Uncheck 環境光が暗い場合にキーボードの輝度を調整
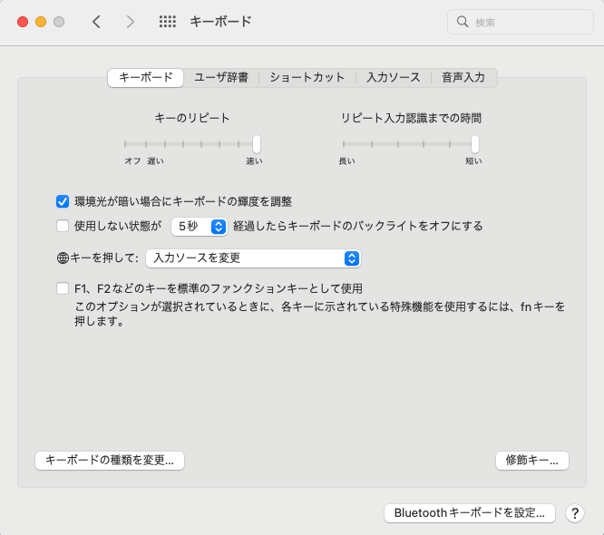Viewport: 604px width, 535px height. (x=63, y=201)
